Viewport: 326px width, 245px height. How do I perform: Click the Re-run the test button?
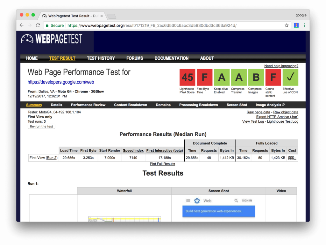41,126
